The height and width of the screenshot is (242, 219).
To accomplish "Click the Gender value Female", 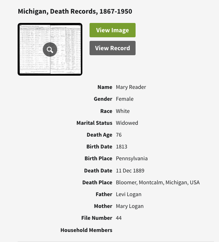I will [124, 99].
